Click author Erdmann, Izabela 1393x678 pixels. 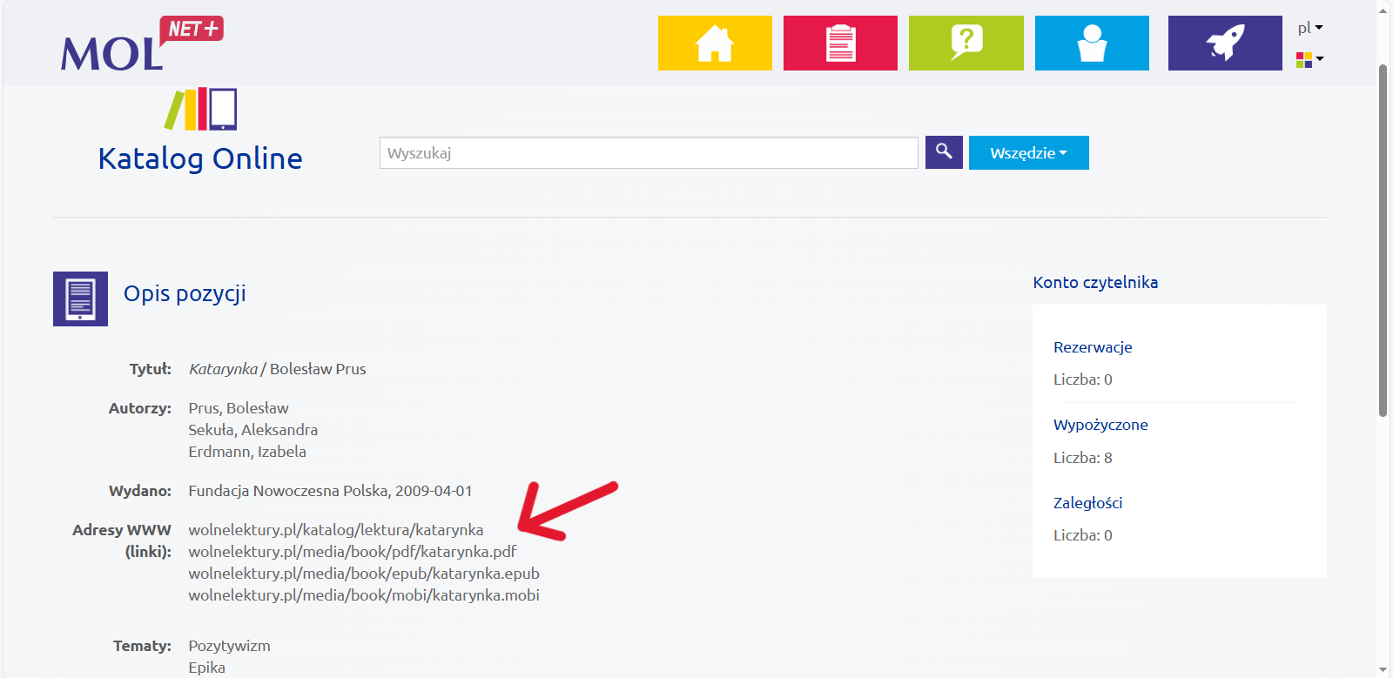pyautogui.click(x=247, y=451)
